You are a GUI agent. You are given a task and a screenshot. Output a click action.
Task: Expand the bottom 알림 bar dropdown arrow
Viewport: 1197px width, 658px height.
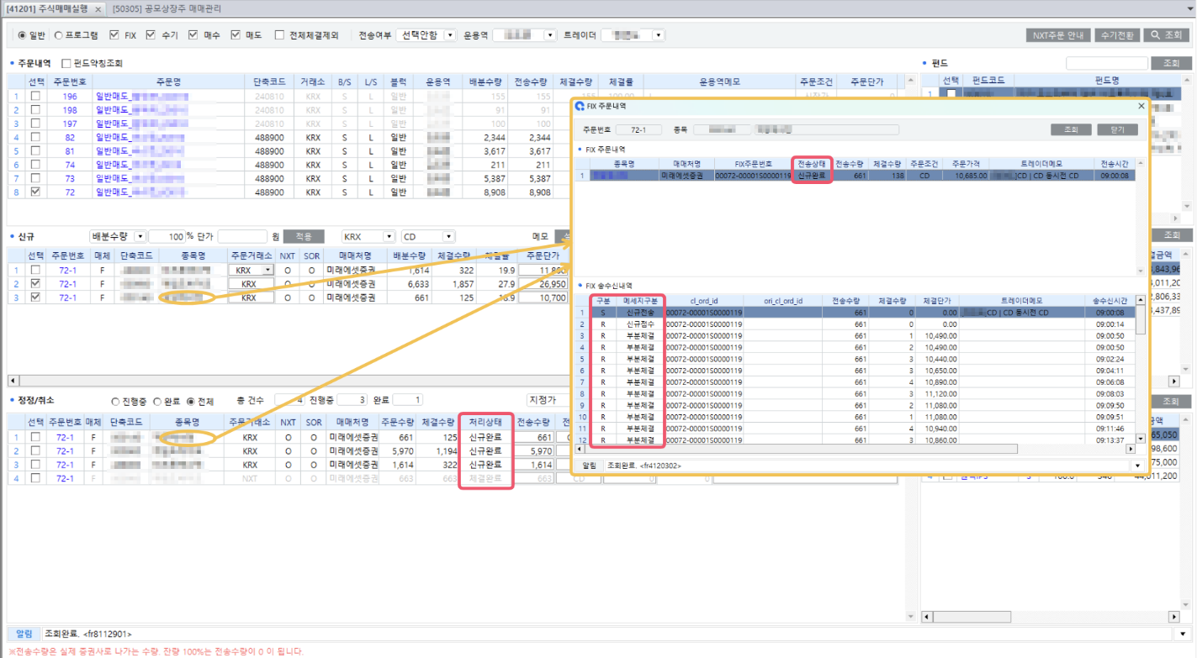1184,633
